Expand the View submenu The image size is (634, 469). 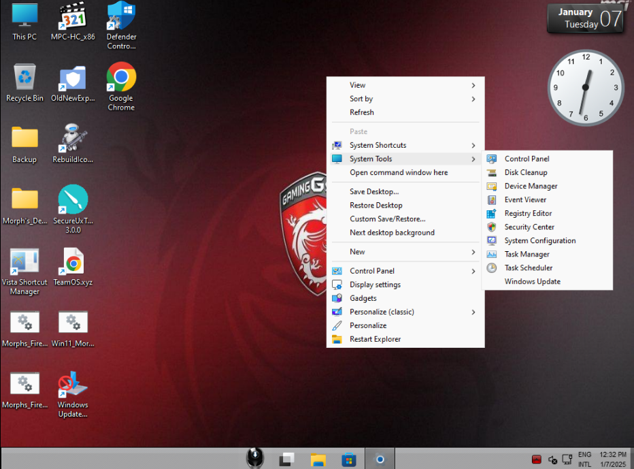tap(405, 85)
